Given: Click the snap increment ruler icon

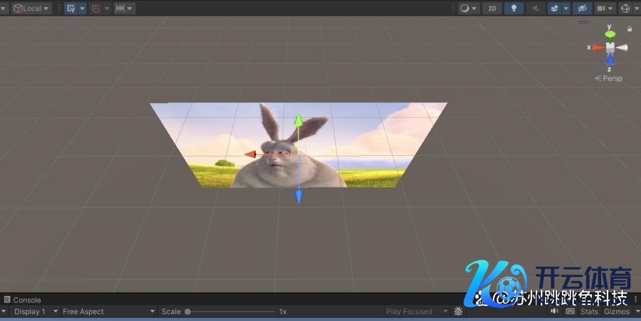Looking at the screenshot, I should click(120, 9).
